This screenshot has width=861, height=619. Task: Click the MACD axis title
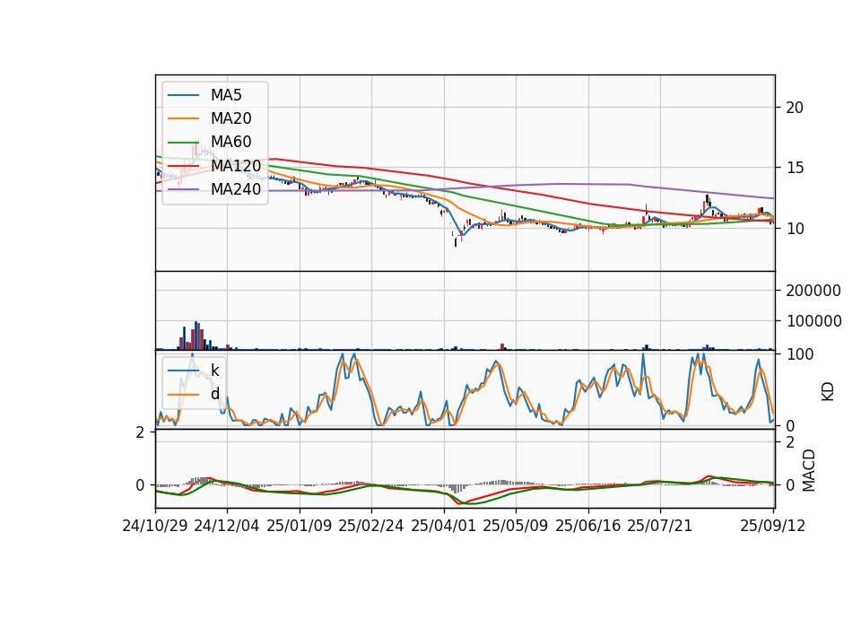coord(808,470)
